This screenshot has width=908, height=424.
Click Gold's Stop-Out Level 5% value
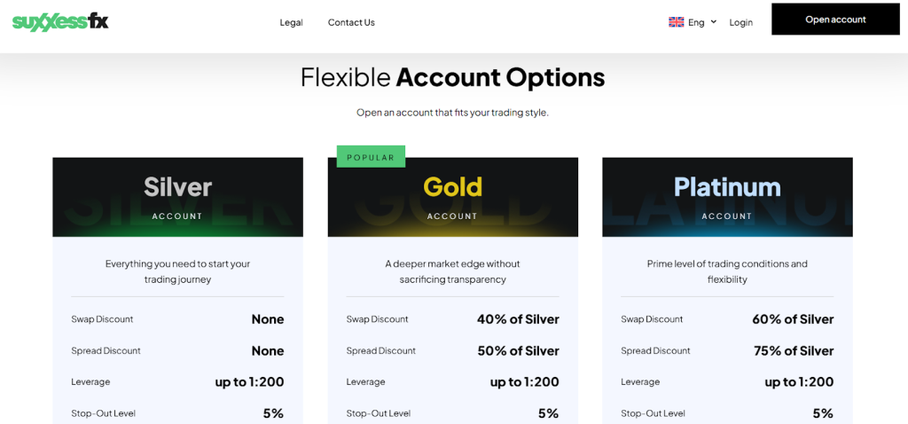[548, 413]
